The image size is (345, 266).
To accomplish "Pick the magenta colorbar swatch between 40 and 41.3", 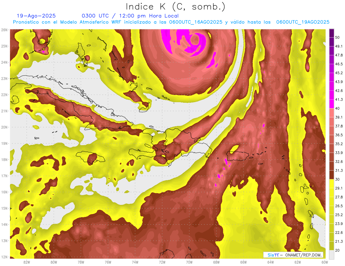I will (x=331, y=104).
